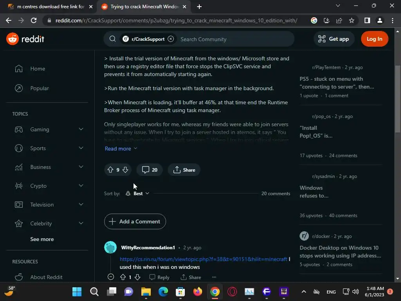401x301 pixels.
Task: Open the post's 20 comments button
Action: (x=150, y=170)
